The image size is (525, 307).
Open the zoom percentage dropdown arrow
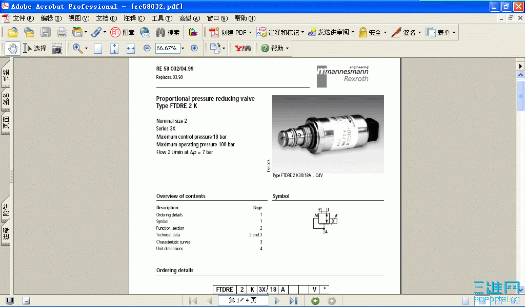183,49
